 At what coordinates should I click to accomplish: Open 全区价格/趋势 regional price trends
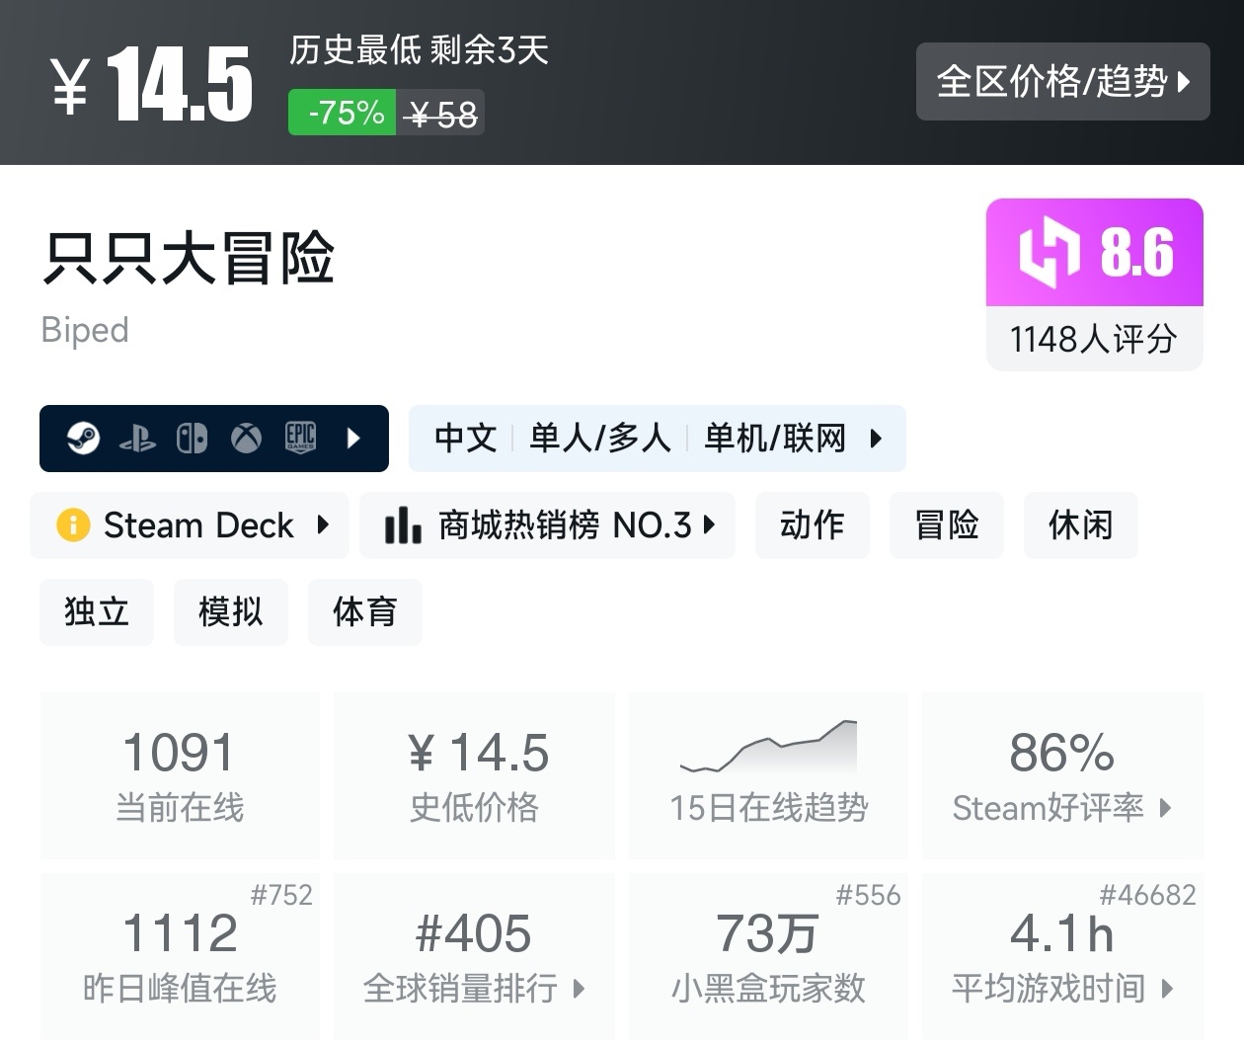click(1062, 82)
